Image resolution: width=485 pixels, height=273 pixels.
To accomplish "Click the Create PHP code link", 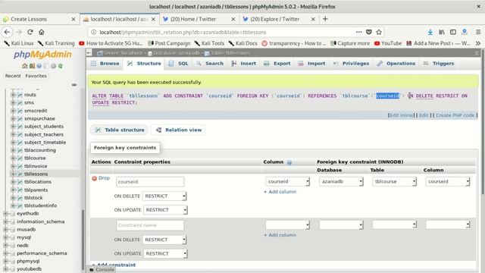I will 455,115.
